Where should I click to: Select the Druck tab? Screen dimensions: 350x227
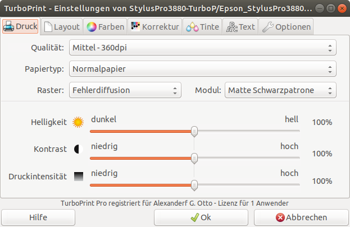point(21,26)
